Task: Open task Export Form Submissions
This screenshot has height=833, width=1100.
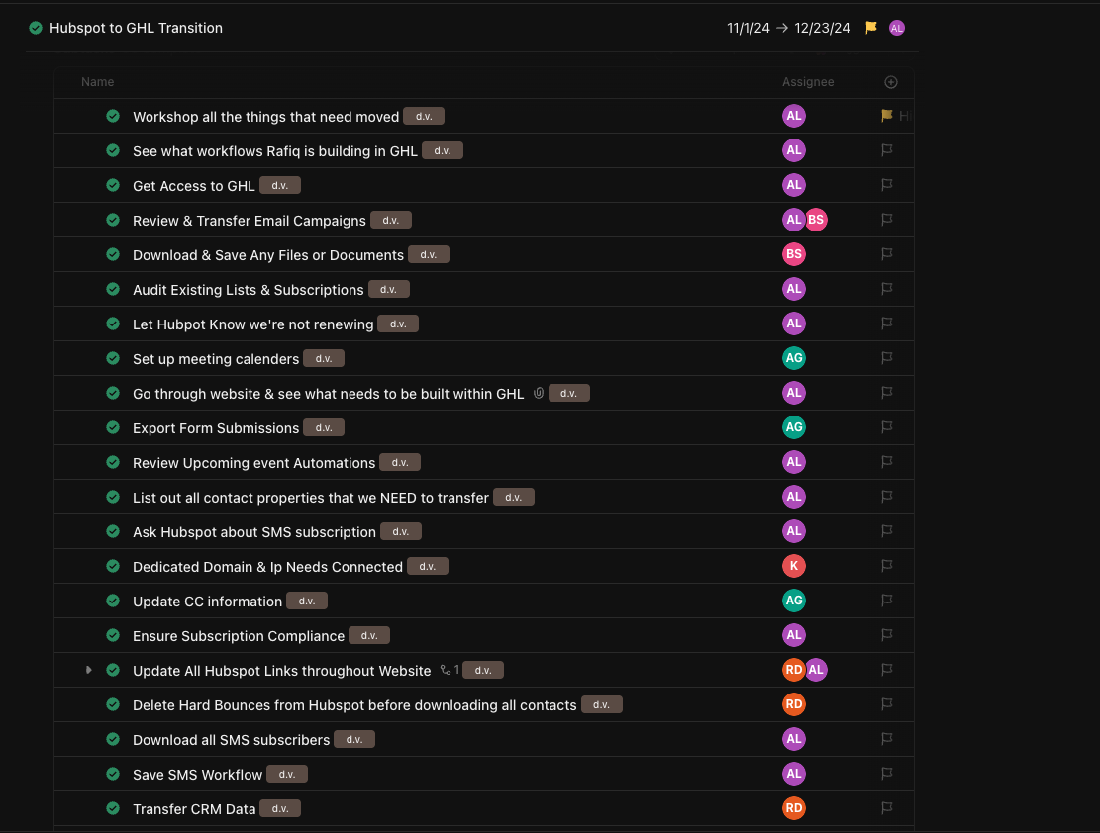Action: (x=216, y=428)
